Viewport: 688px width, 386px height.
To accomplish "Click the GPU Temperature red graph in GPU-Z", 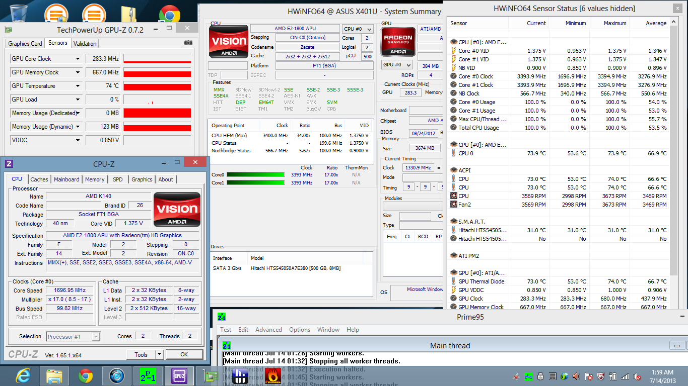I will pyautogui.click(x=157, y=86).
